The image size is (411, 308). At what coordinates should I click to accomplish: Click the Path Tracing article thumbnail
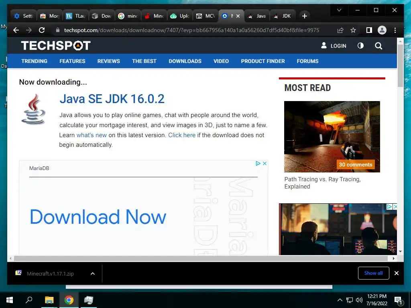point(332,136)
